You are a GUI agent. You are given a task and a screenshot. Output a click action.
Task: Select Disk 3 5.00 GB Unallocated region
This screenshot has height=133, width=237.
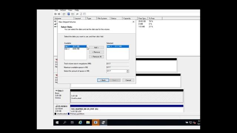tap(127, 97)
